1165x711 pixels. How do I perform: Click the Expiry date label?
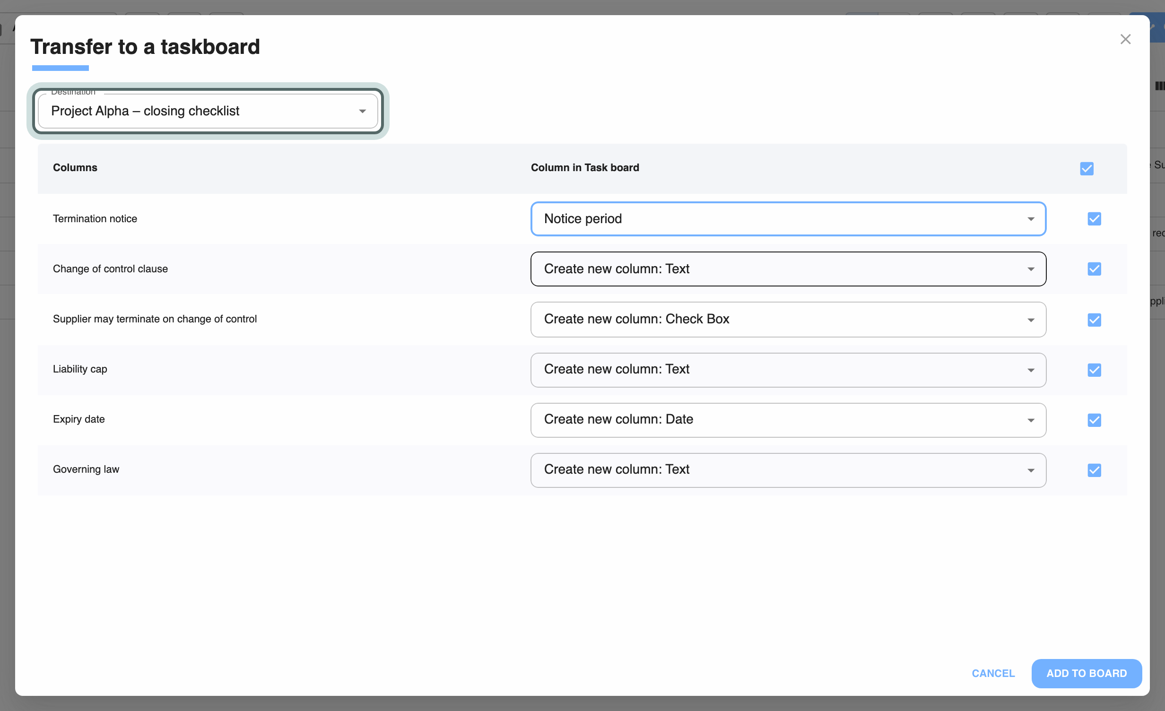click(79, 419)
